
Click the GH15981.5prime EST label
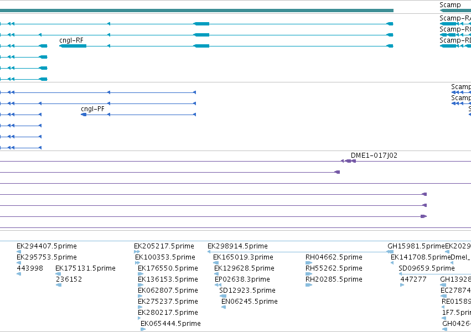[416, 246]
